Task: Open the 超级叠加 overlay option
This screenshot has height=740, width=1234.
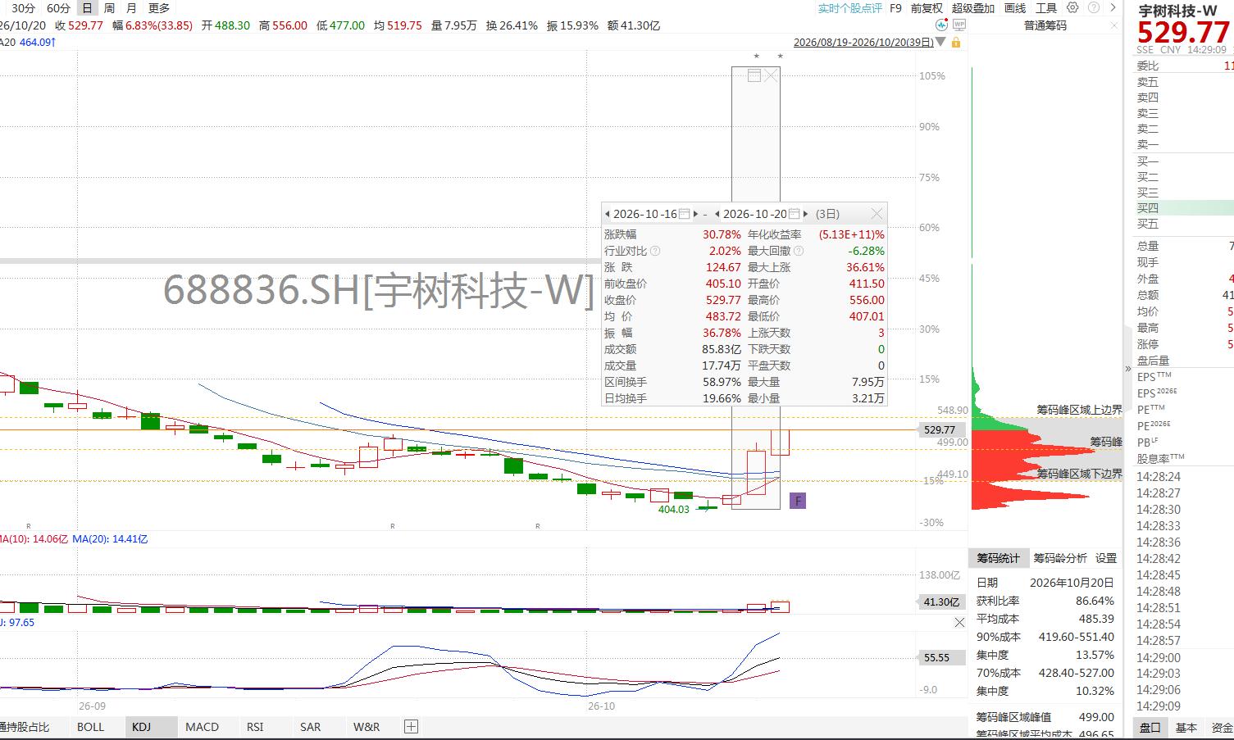Action: (973, 8)
